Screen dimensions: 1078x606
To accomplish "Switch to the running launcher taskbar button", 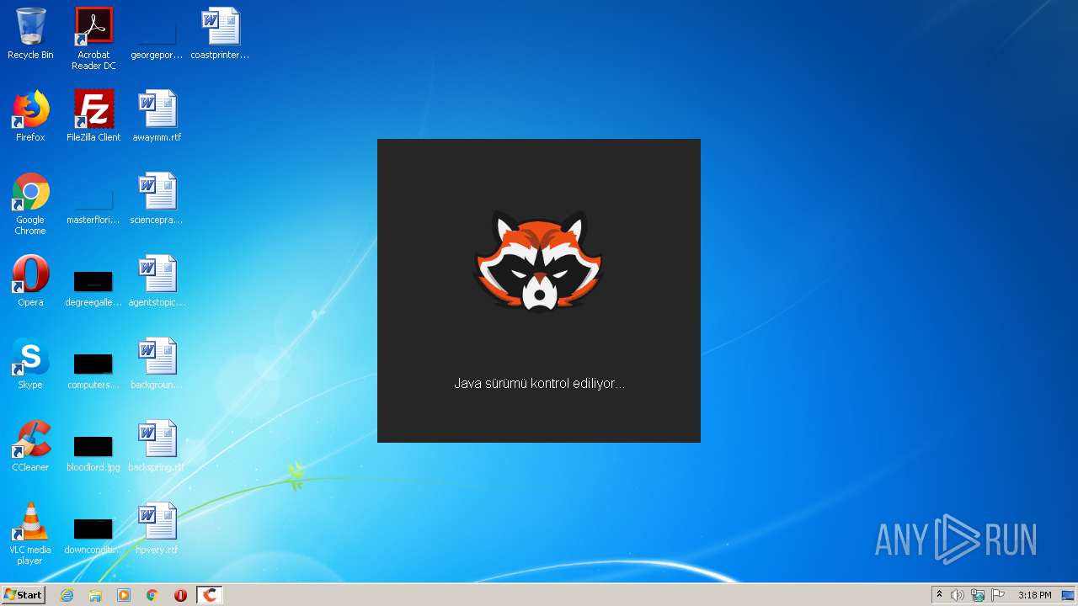I will (210, 595).
